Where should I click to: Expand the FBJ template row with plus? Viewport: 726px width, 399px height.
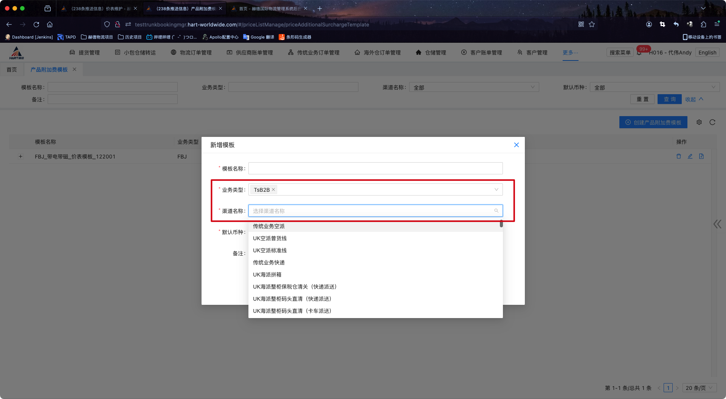pyautogui.click(x=20, y=157)
